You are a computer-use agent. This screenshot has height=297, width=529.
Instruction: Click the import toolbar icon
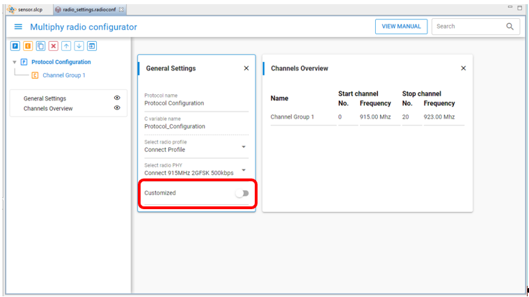[x=92, y=46]
